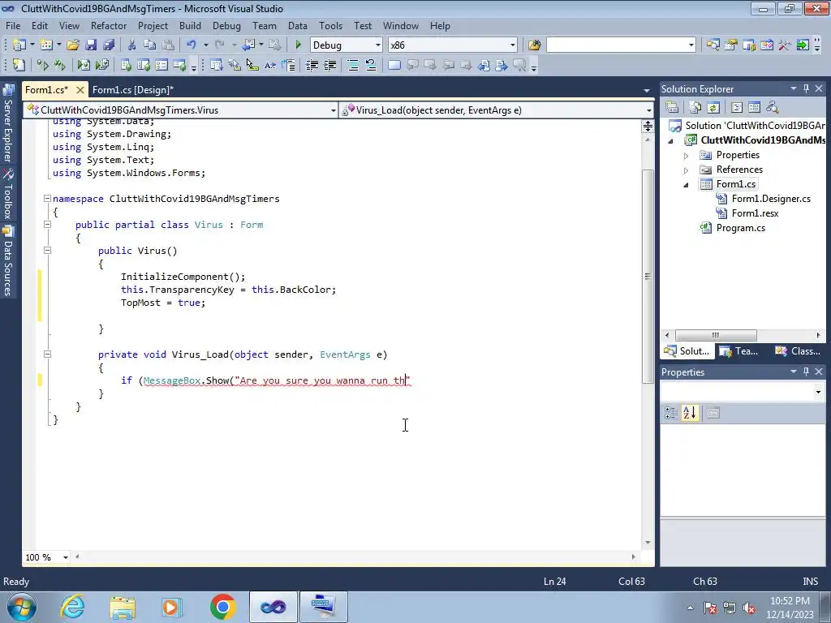Click View Designer icon in Solution Explorer
The image size is (831, 623).
tap(754, 108)
